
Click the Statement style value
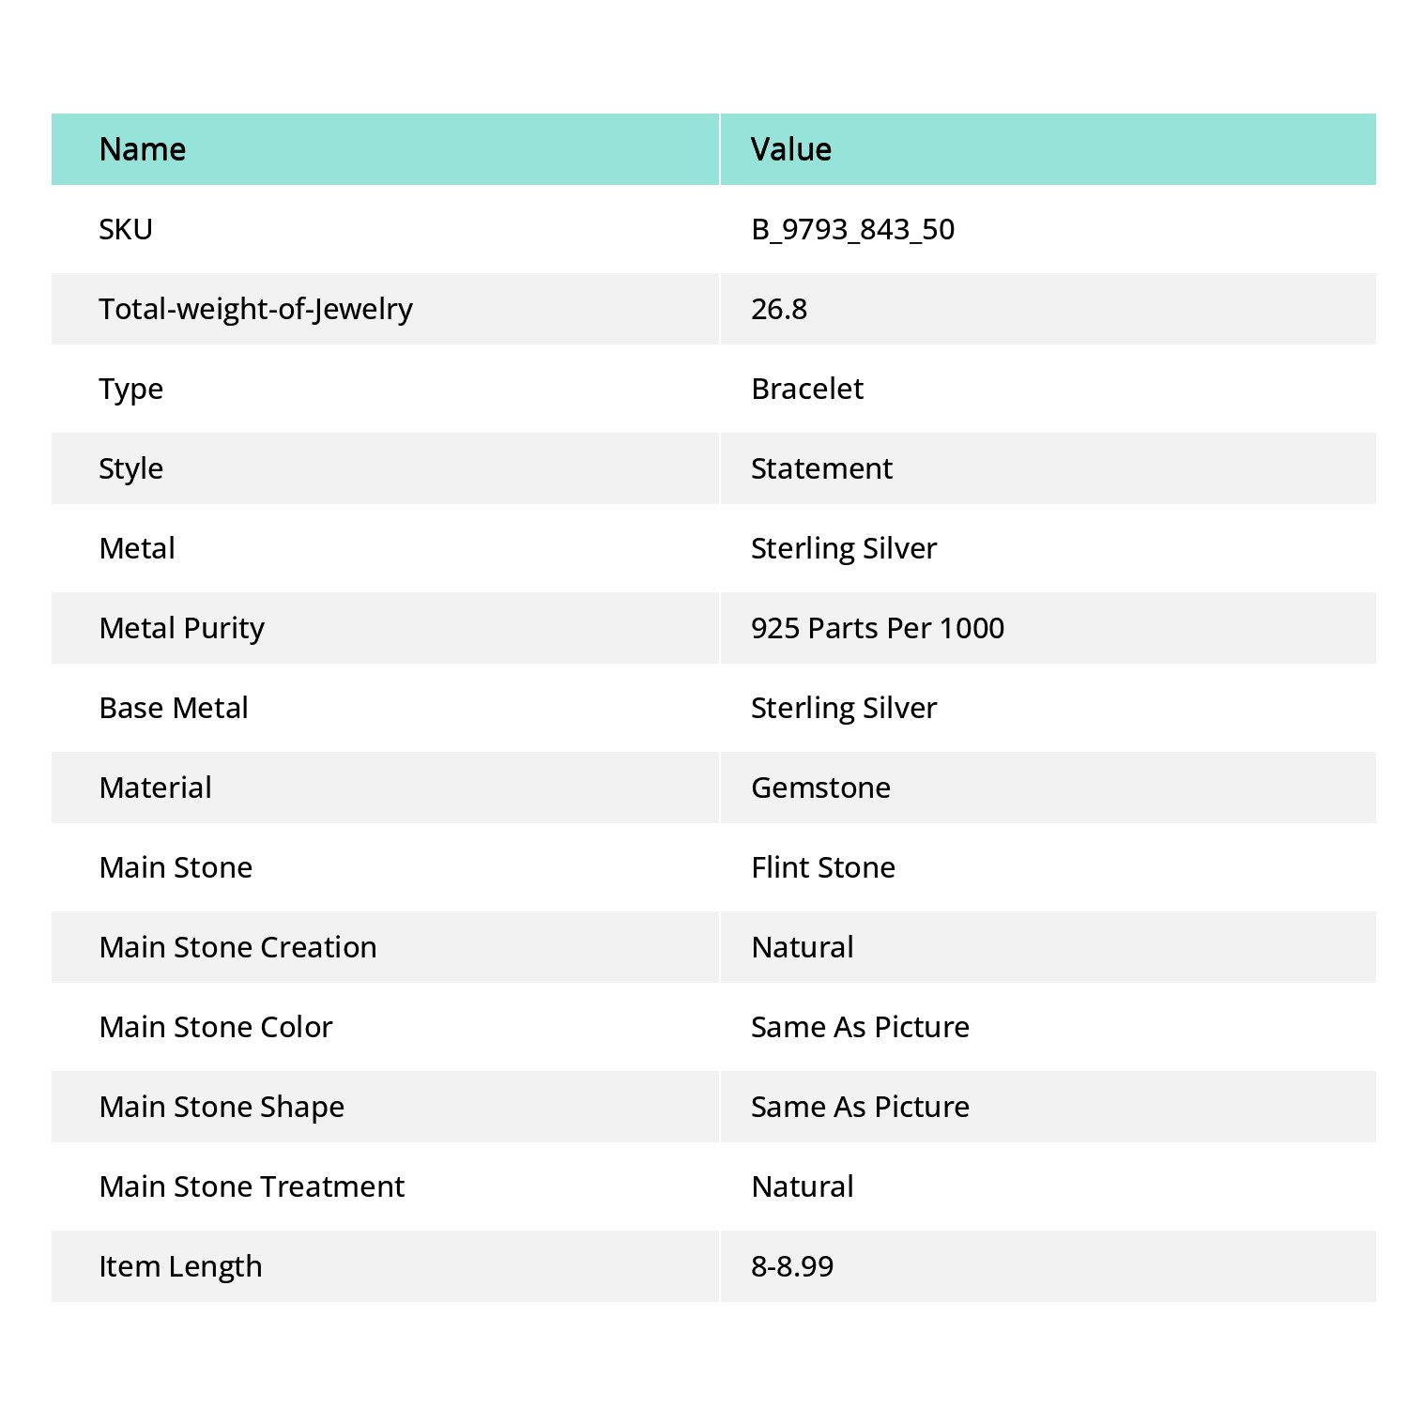[821, 468]
